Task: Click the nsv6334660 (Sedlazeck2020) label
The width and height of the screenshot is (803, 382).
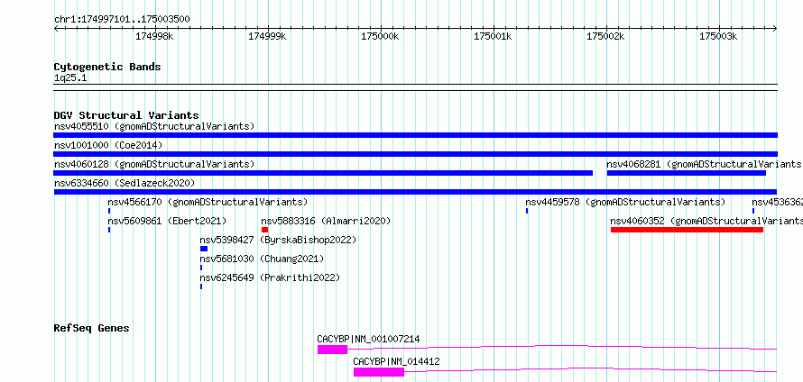Action: coord(125,183)
